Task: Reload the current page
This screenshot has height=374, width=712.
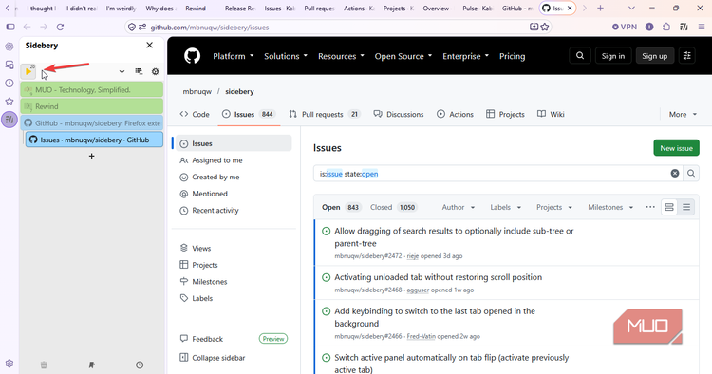Action: [60, 28]
